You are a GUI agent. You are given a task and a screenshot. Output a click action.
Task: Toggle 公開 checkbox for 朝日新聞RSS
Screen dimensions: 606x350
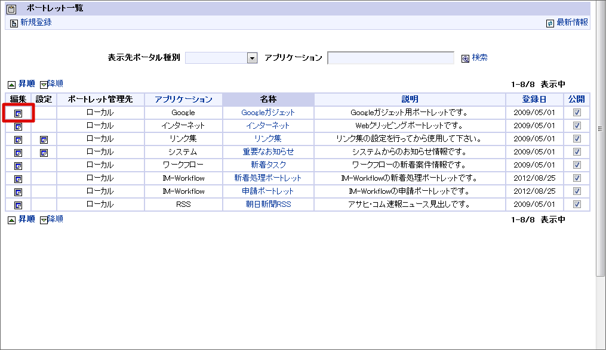577,204
